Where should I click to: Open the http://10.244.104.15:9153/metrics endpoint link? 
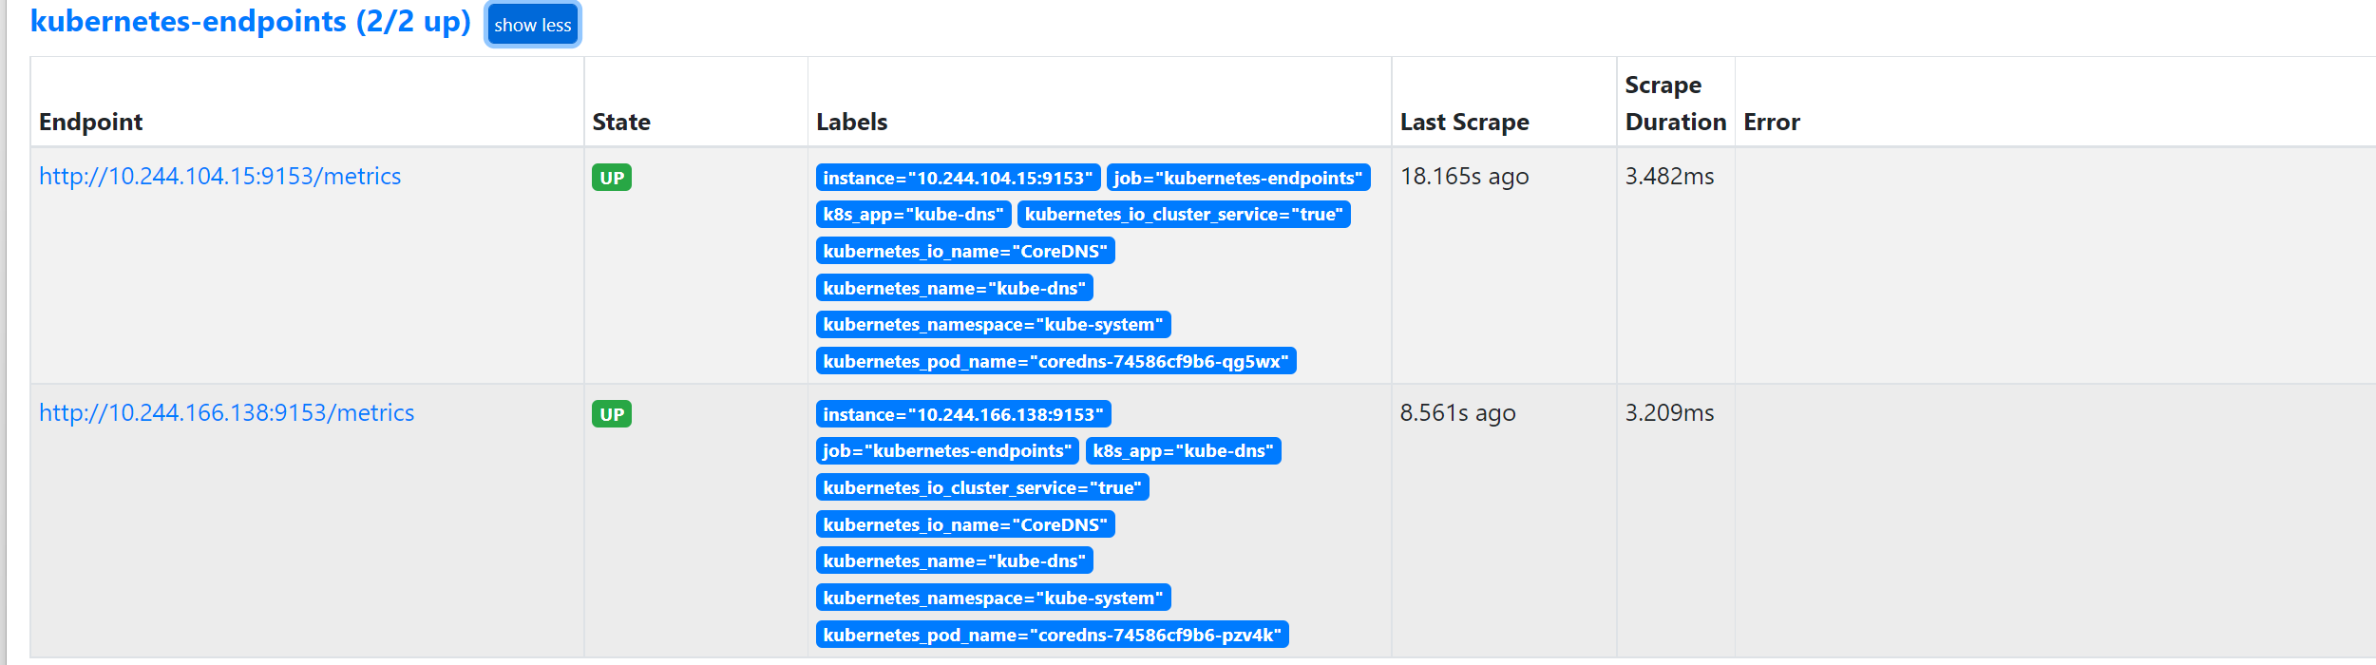coord(219,176)
